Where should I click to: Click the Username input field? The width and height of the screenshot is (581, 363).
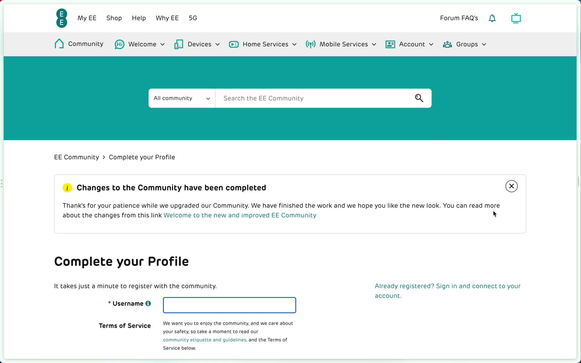(229, 305)
